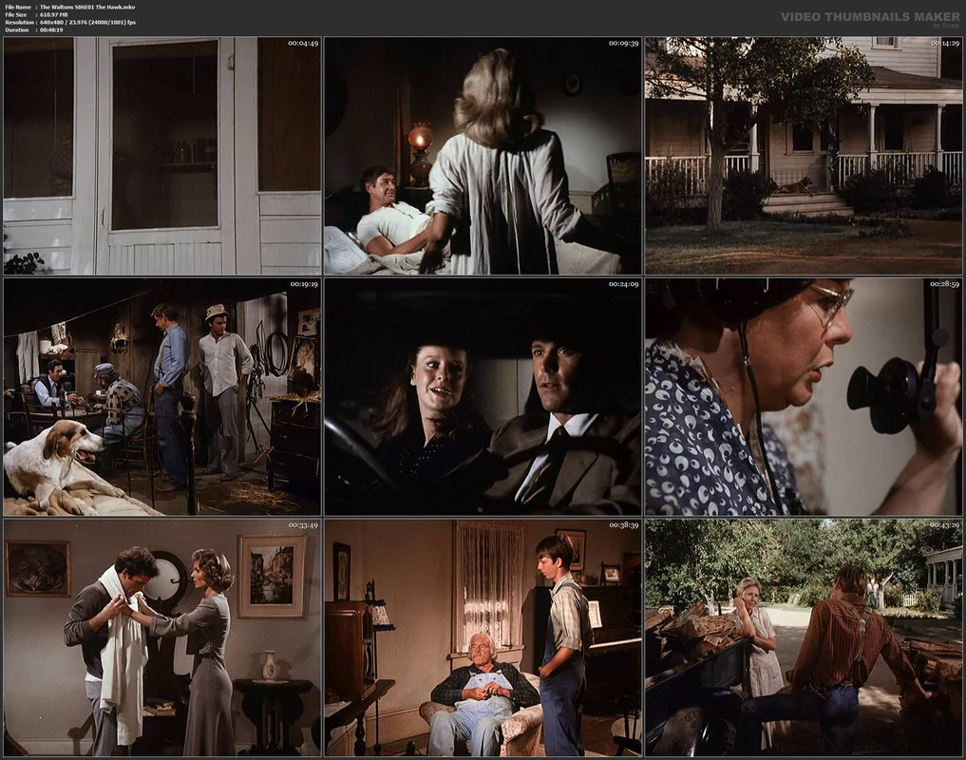Select the file size value '610.97 MB'
The image size is (966, 760).
coord(54,15)
